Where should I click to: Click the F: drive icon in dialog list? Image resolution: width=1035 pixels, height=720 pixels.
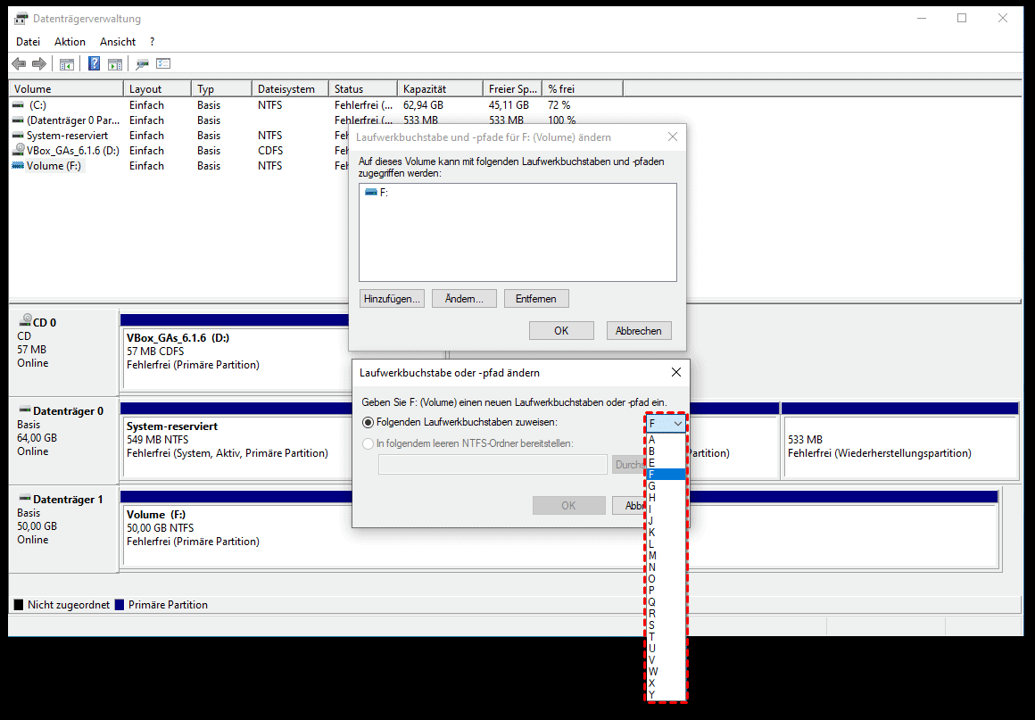pyautogui.click(x=371, y=192)
